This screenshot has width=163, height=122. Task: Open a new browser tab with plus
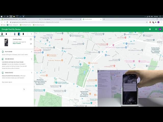pyautogui.click(x=104, y=19)
